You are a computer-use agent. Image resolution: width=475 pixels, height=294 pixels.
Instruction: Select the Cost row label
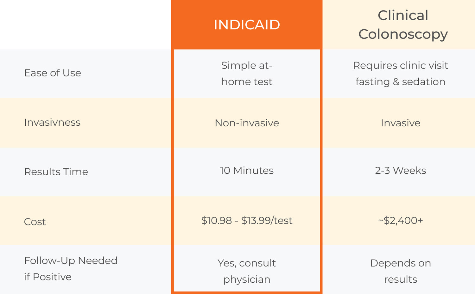35,222
